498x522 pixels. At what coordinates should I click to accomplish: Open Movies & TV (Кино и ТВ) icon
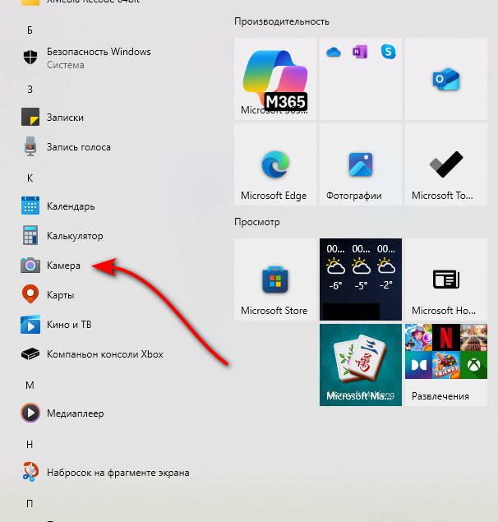30,325
